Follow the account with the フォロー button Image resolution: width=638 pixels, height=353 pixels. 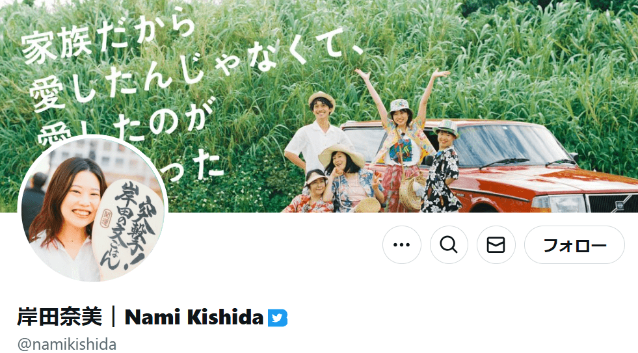[x=574, y=245]
